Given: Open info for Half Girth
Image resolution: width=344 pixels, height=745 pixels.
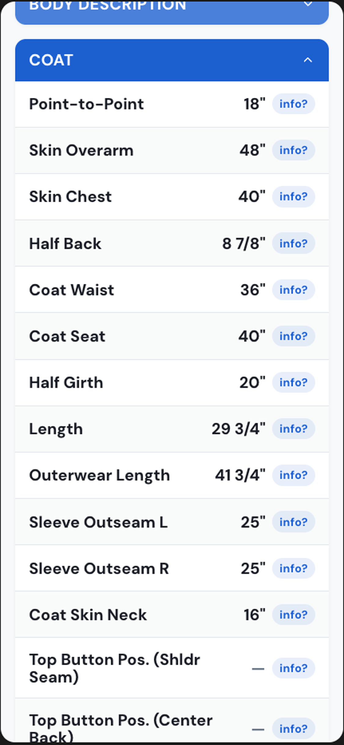Looking at the screenshot, I should point(294,382).
